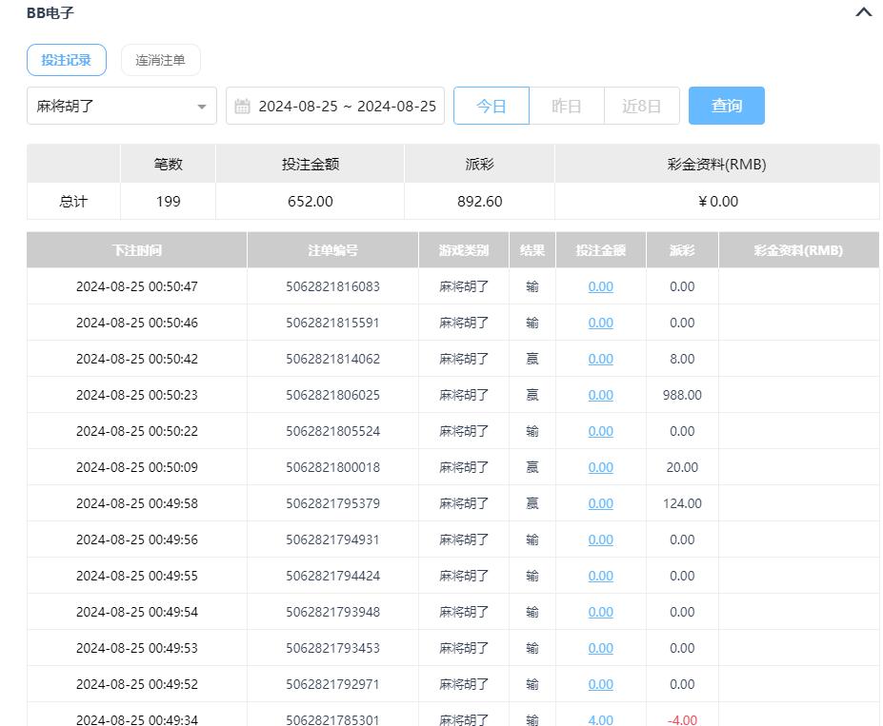Open bet amount link for order 5062821795379

pos(600,503)
